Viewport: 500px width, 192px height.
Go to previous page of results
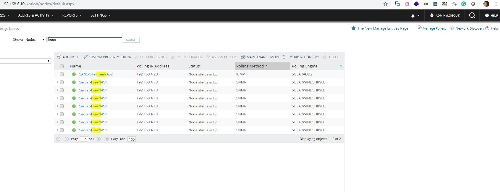tap(67, 139)
